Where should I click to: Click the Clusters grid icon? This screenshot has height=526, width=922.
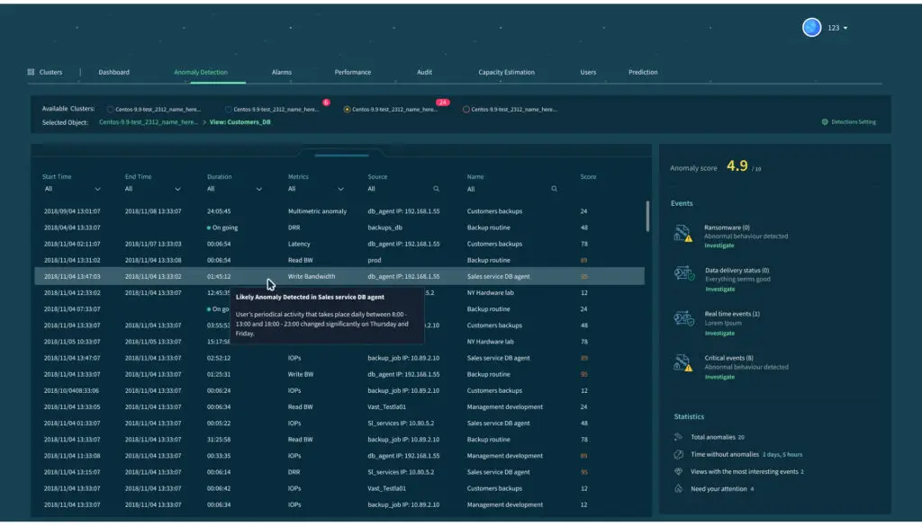31,72
